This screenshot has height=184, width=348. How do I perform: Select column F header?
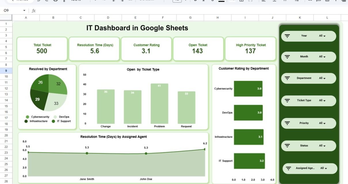163,18
